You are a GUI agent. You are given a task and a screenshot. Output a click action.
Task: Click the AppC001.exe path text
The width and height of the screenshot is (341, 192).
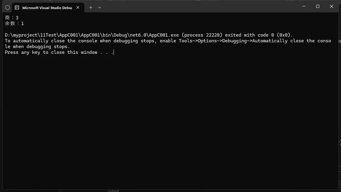[92, 35]
